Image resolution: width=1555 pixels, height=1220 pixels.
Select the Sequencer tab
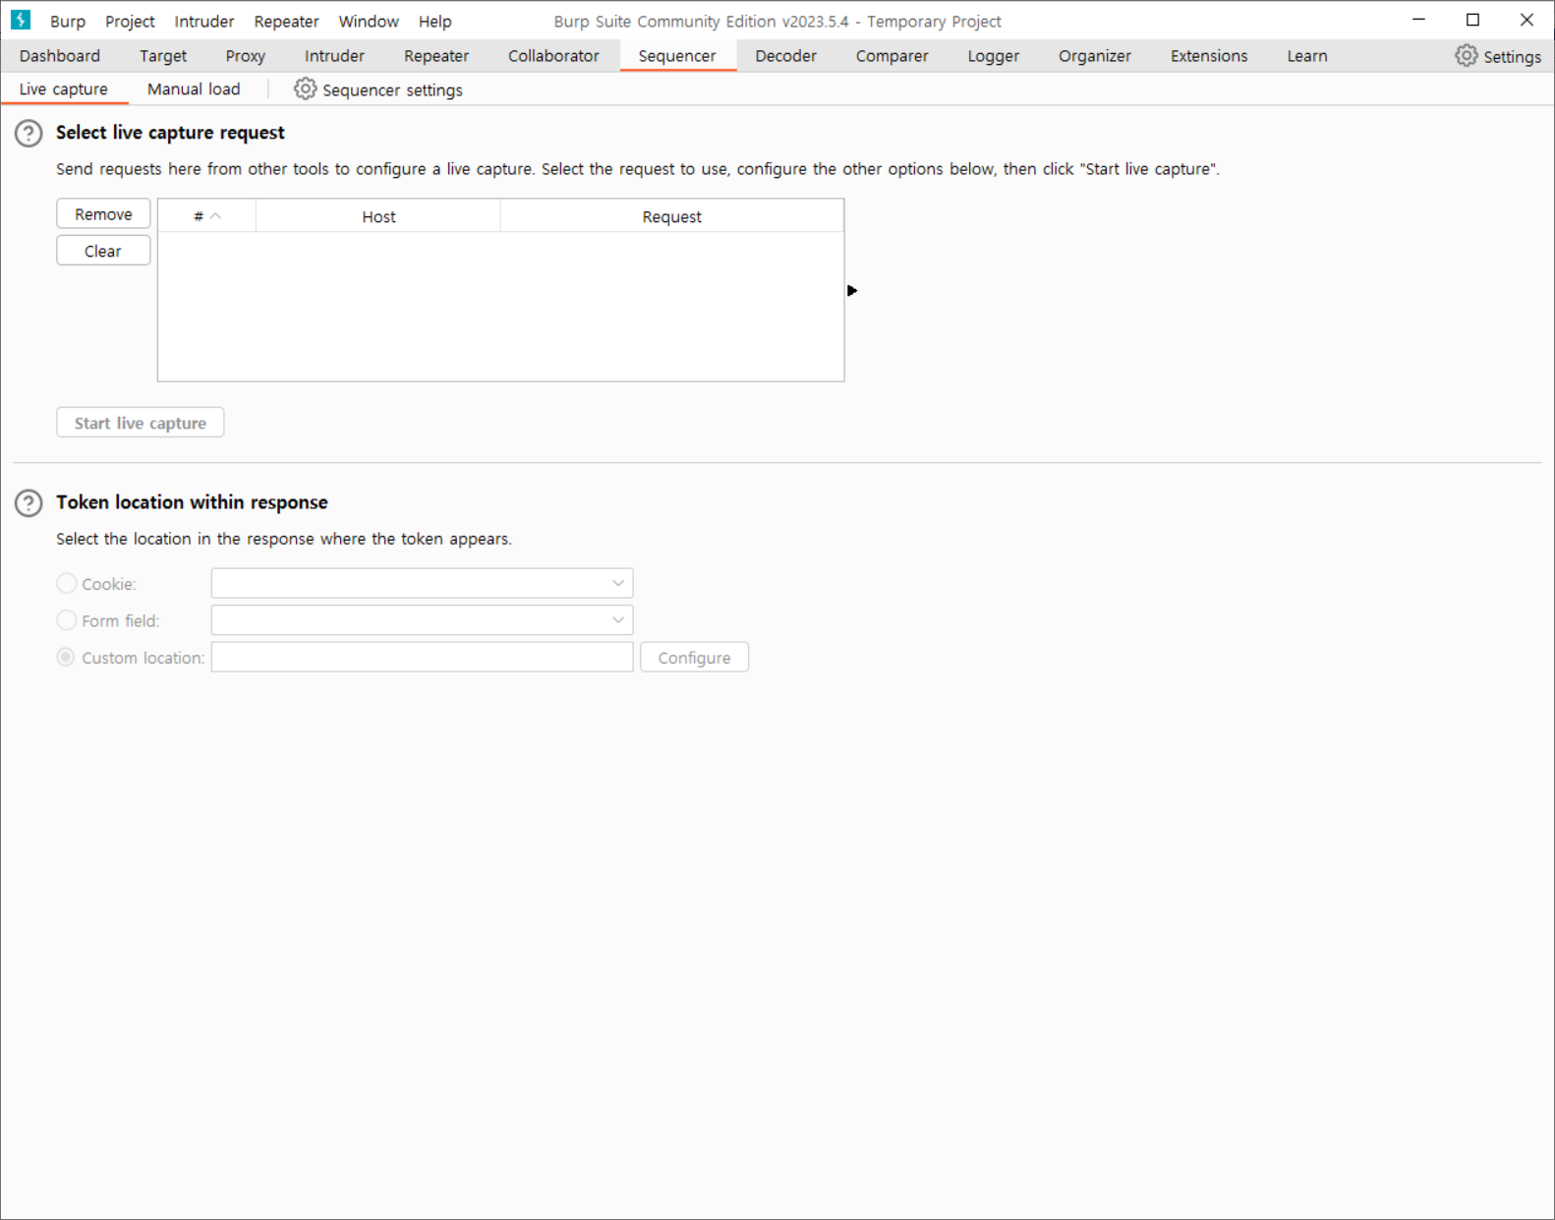point(677,56)
